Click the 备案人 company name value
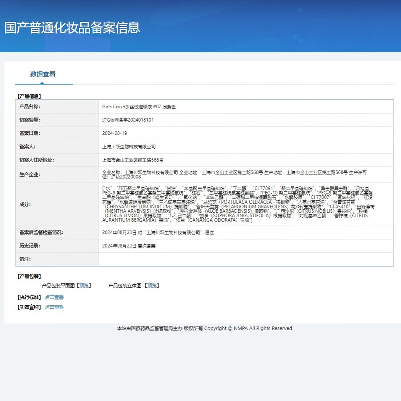 [129, 147]
